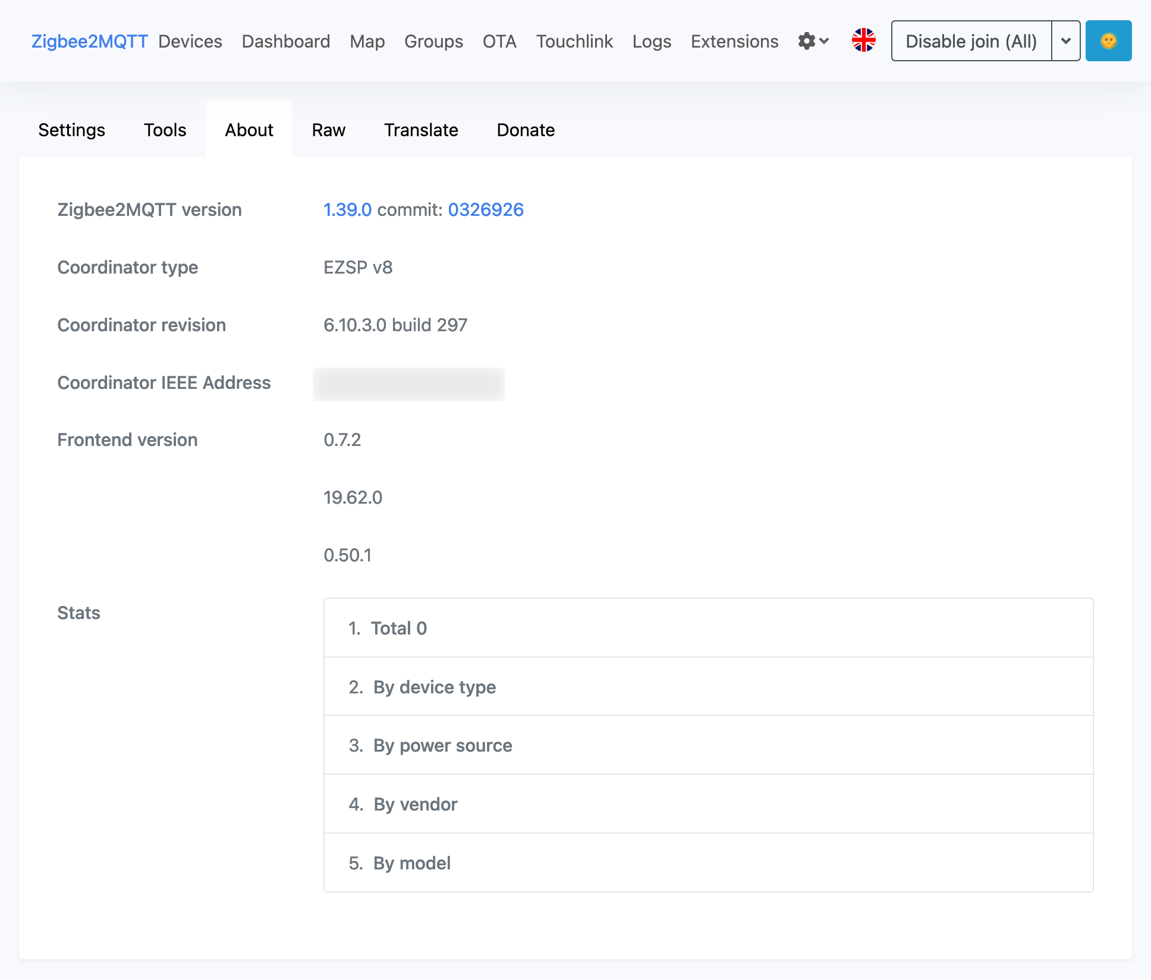
Task: Open the Groups page
Action: click(433, 41)
